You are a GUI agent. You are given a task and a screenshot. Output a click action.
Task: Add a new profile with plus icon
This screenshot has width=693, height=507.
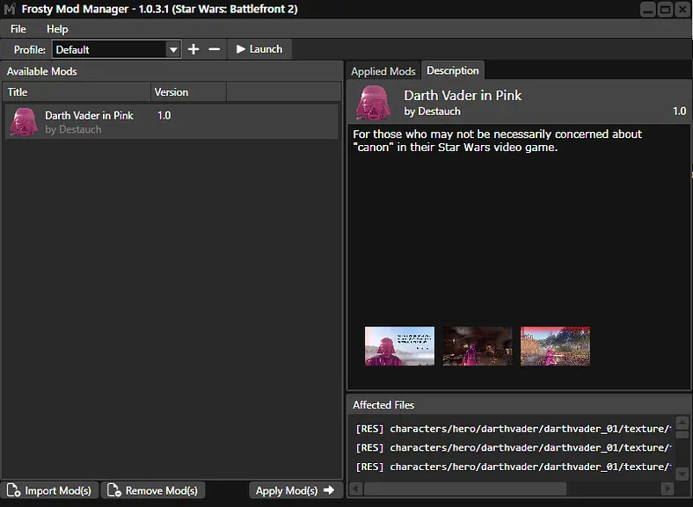pos(193,49)
